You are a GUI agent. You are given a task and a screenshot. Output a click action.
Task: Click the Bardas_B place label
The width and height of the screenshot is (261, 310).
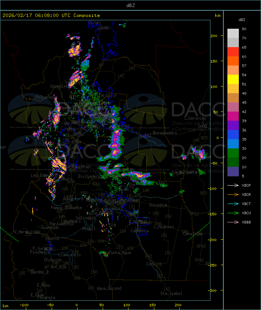[x=40, y=272]
